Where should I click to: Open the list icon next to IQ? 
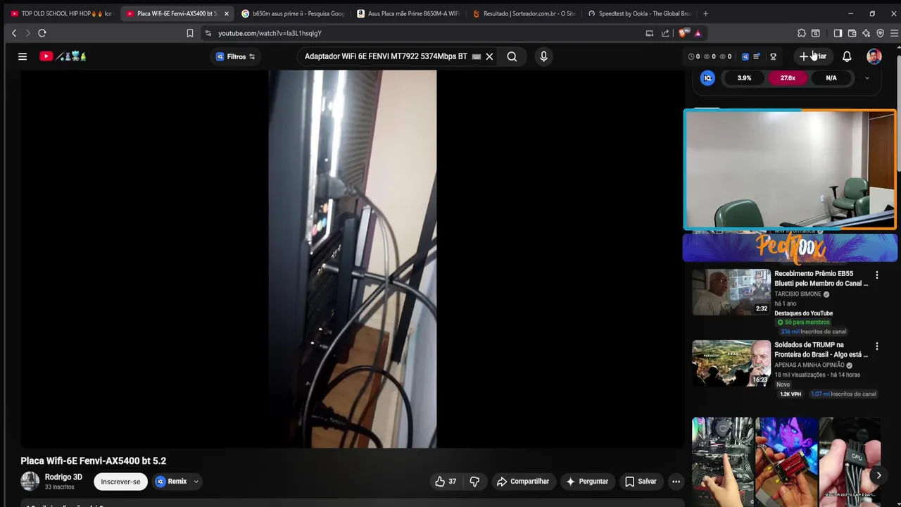pos(757,56)
